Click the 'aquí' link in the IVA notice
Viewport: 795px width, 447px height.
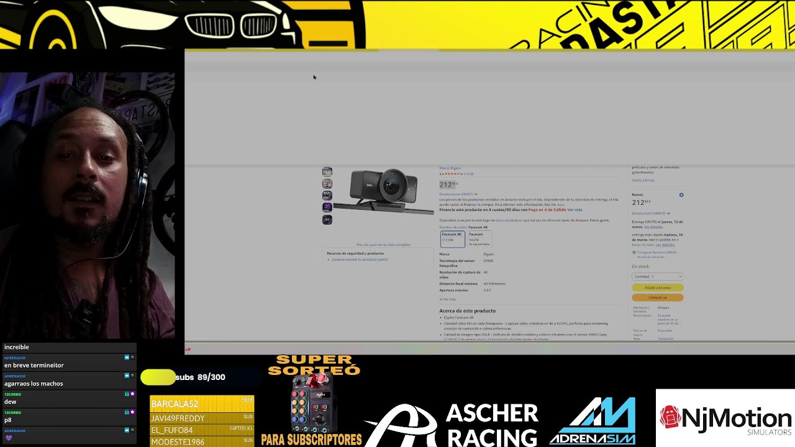pos(560,204)
